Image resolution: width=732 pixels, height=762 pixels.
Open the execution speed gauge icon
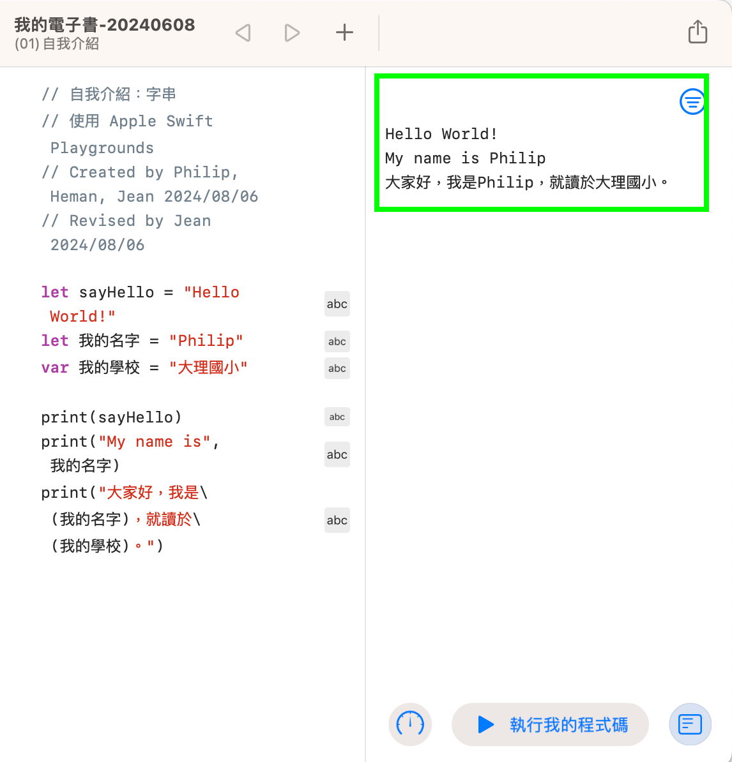(x=410, y=724)
